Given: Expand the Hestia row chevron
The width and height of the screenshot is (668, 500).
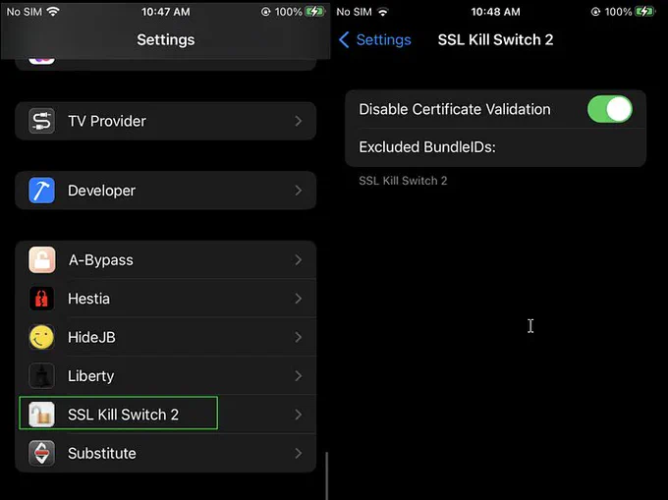Looking at the screenshot, I should coord(299,299).
